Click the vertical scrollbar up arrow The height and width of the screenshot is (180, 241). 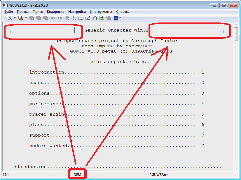236,25
